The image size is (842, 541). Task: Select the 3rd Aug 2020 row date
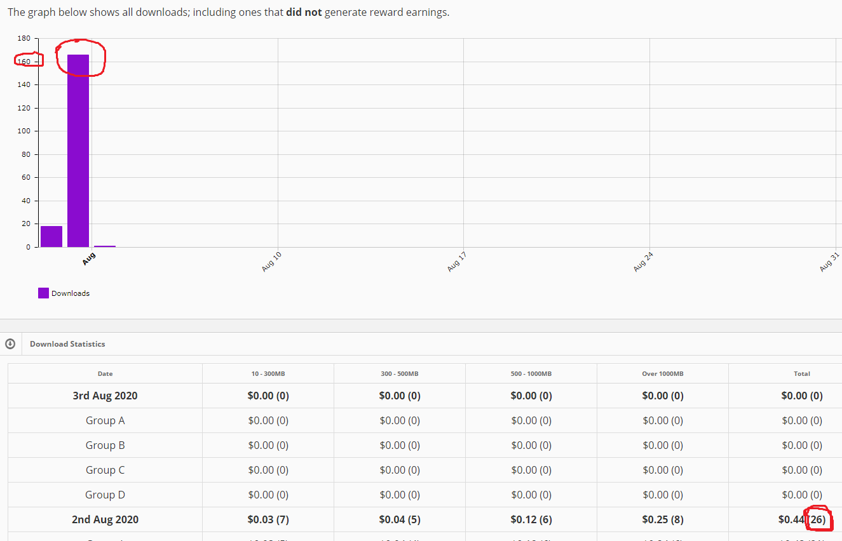(x=105, y=396)
